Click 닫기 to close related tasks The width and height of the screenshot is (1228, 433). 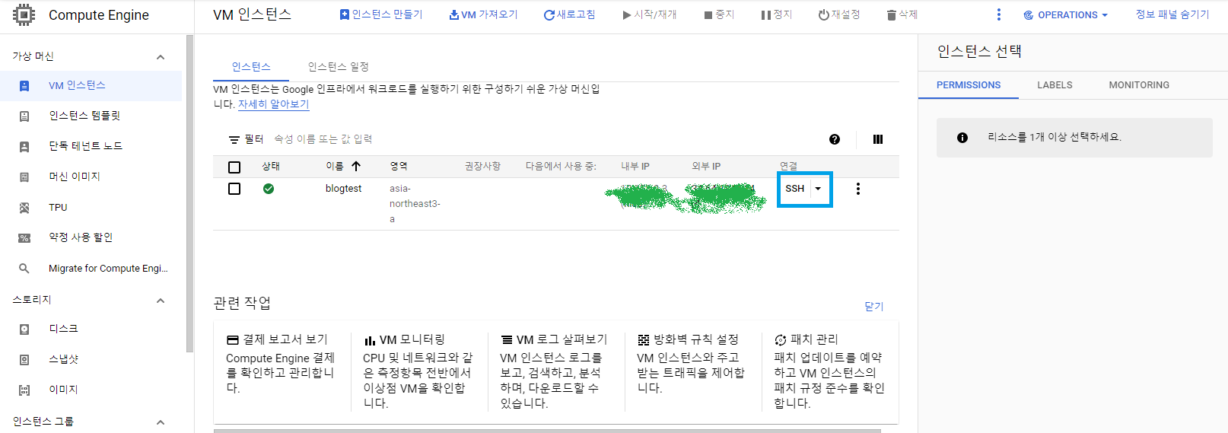[874, 307]
